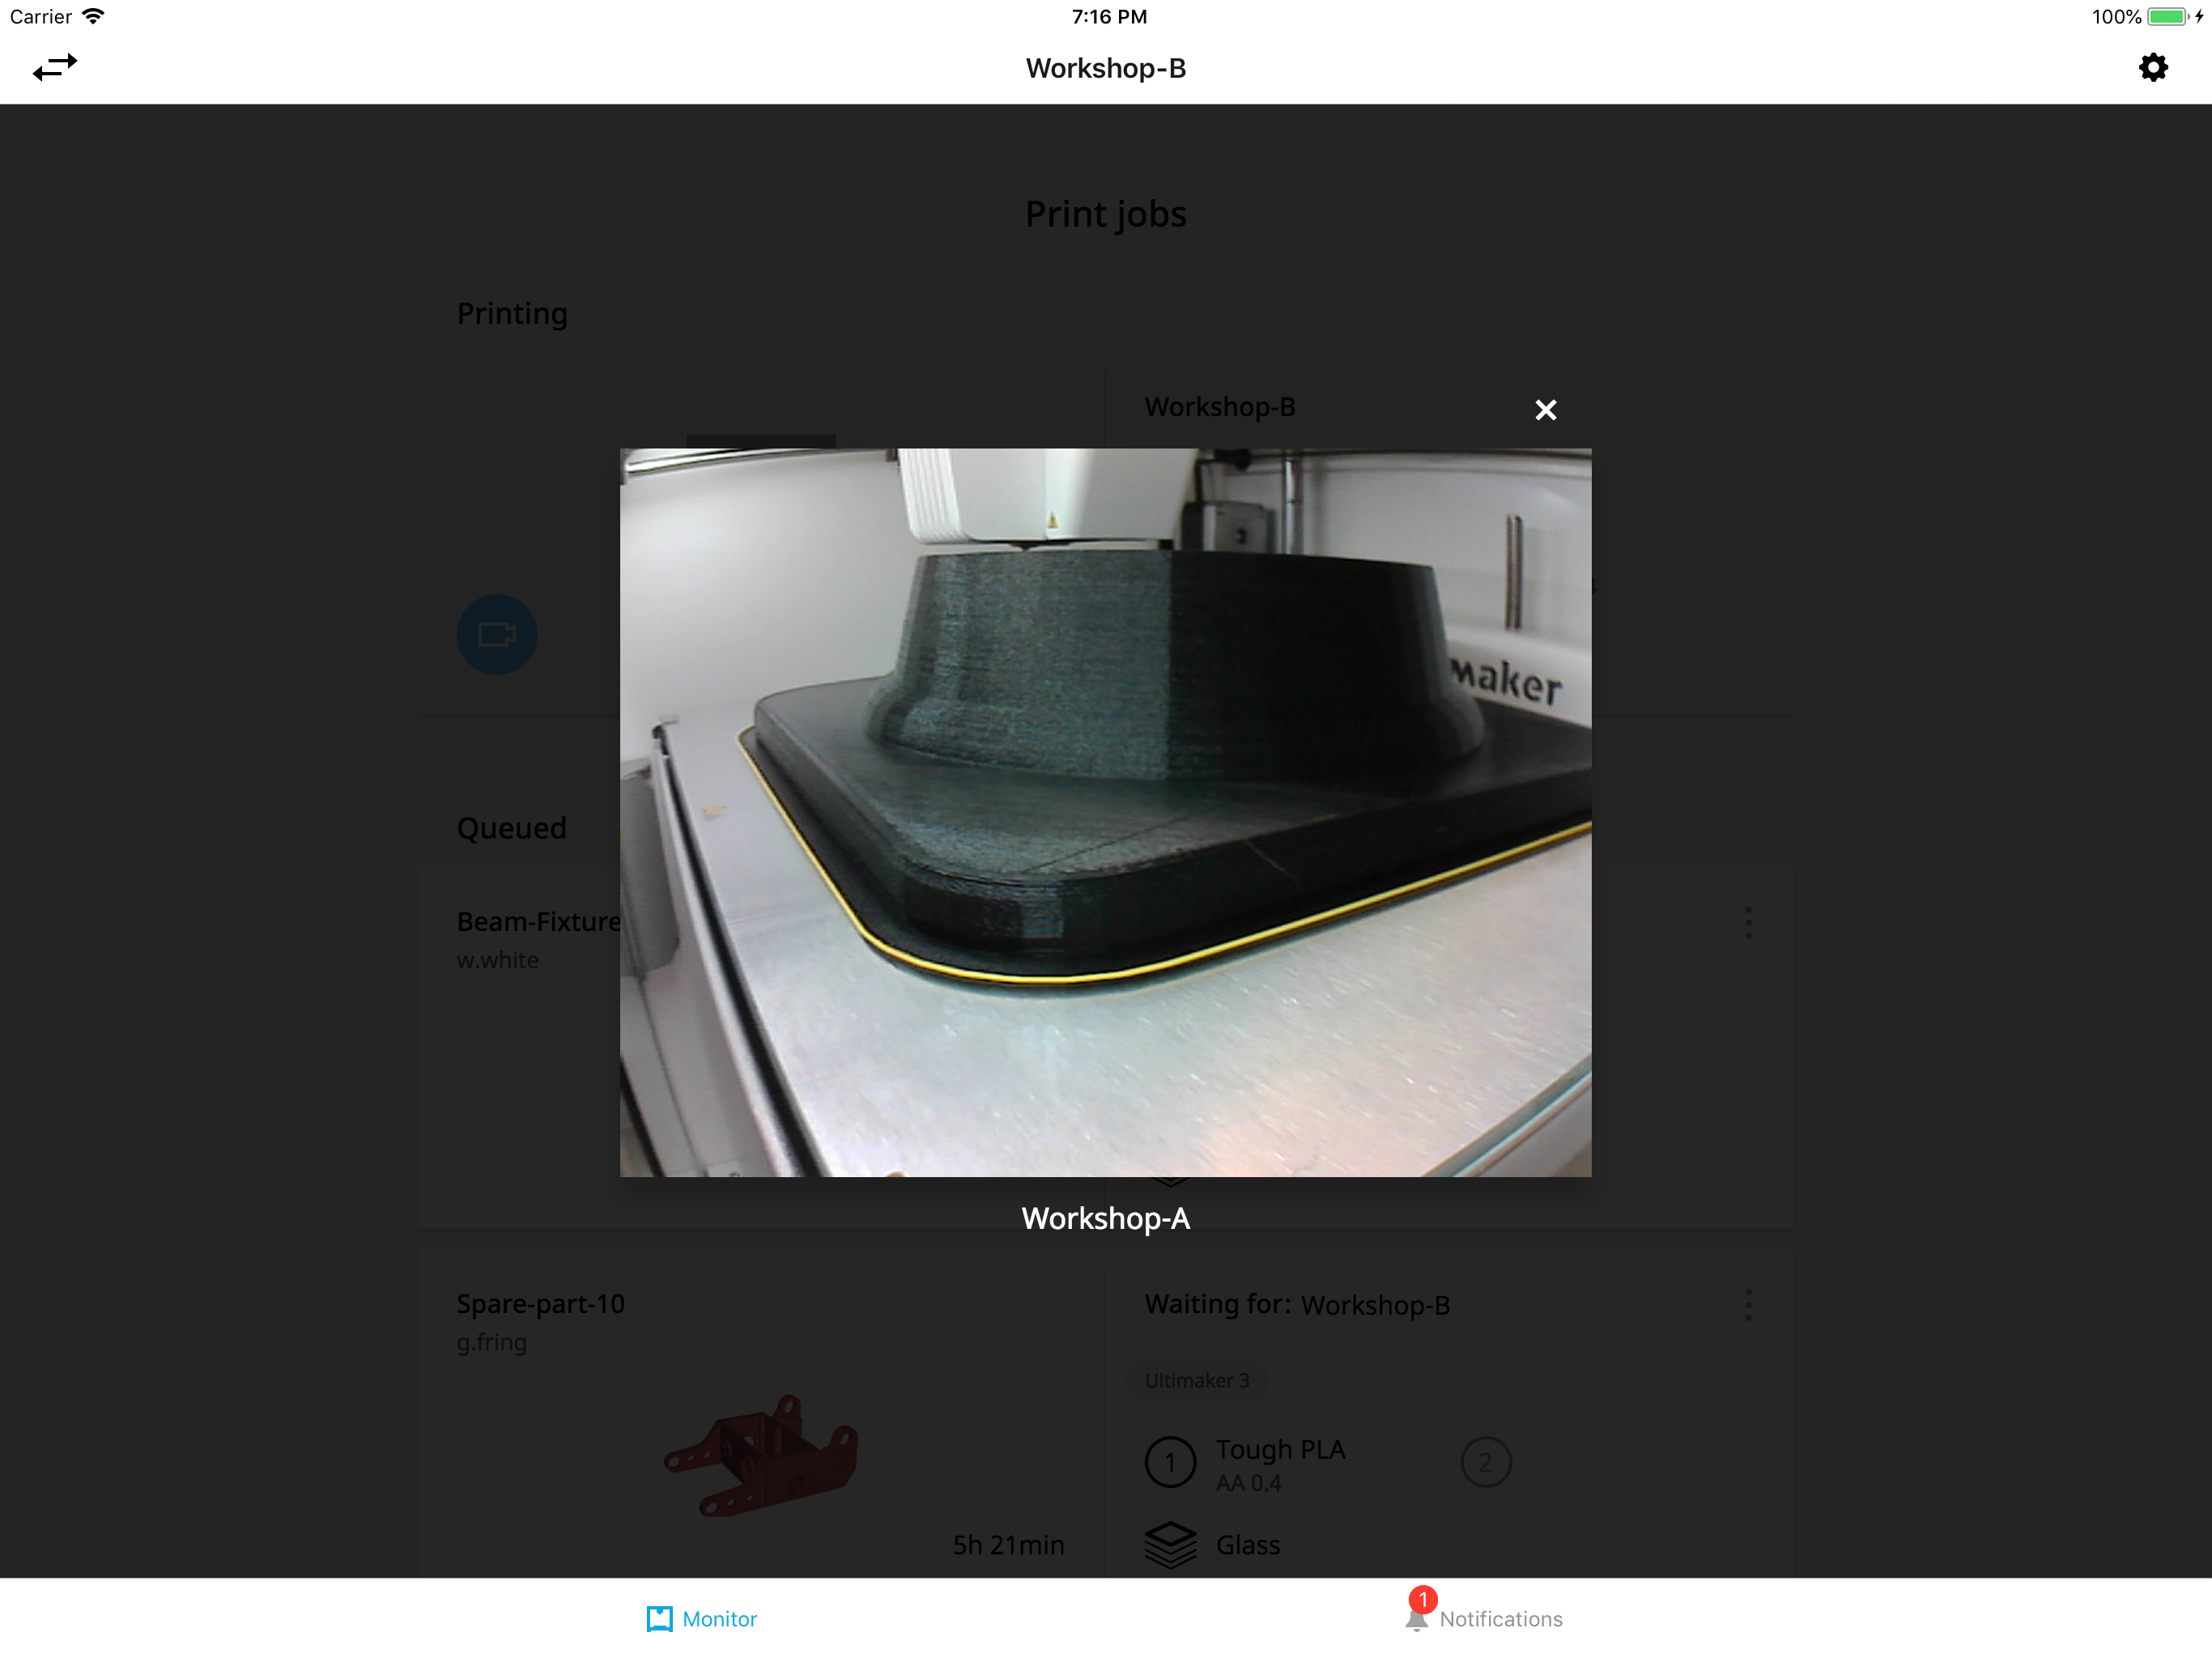Tap the w.white owner name

coord(498,960)
